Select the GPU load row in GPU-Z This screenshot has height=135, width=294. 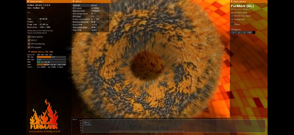tap(90, 16)
